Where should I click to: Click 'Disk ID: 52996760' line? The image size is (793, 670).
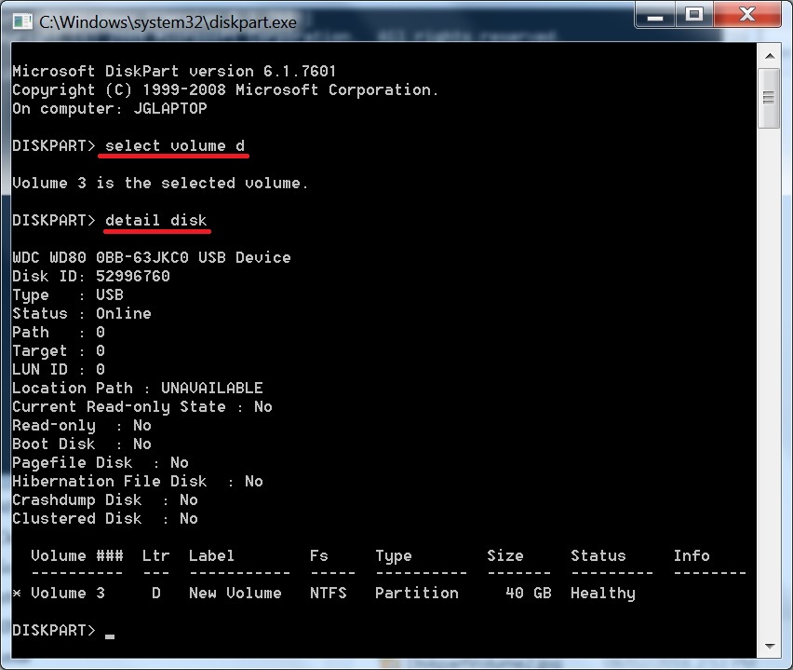[x=91, y=276]
